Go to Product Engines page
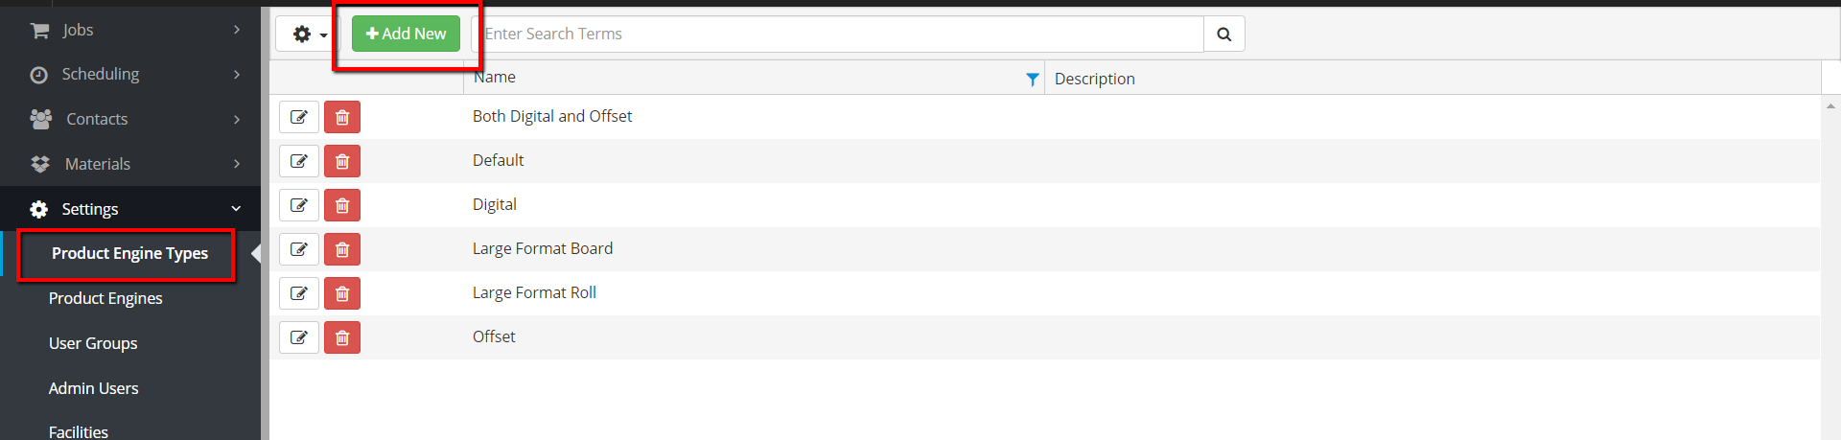This screenshot has height=440, width=1841. pos(105,298)
